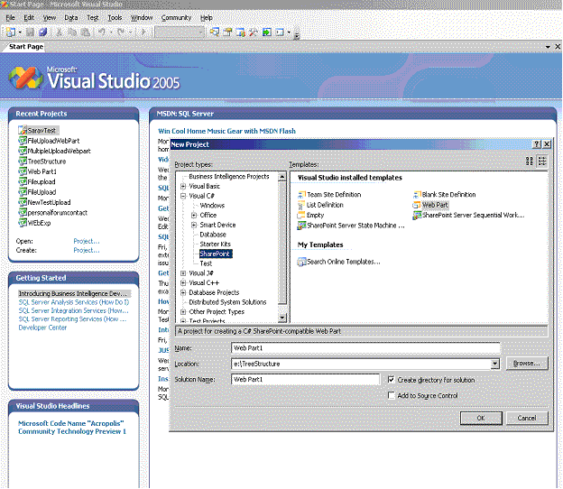Click project types scrollbar up arrow

pos(282,177)
